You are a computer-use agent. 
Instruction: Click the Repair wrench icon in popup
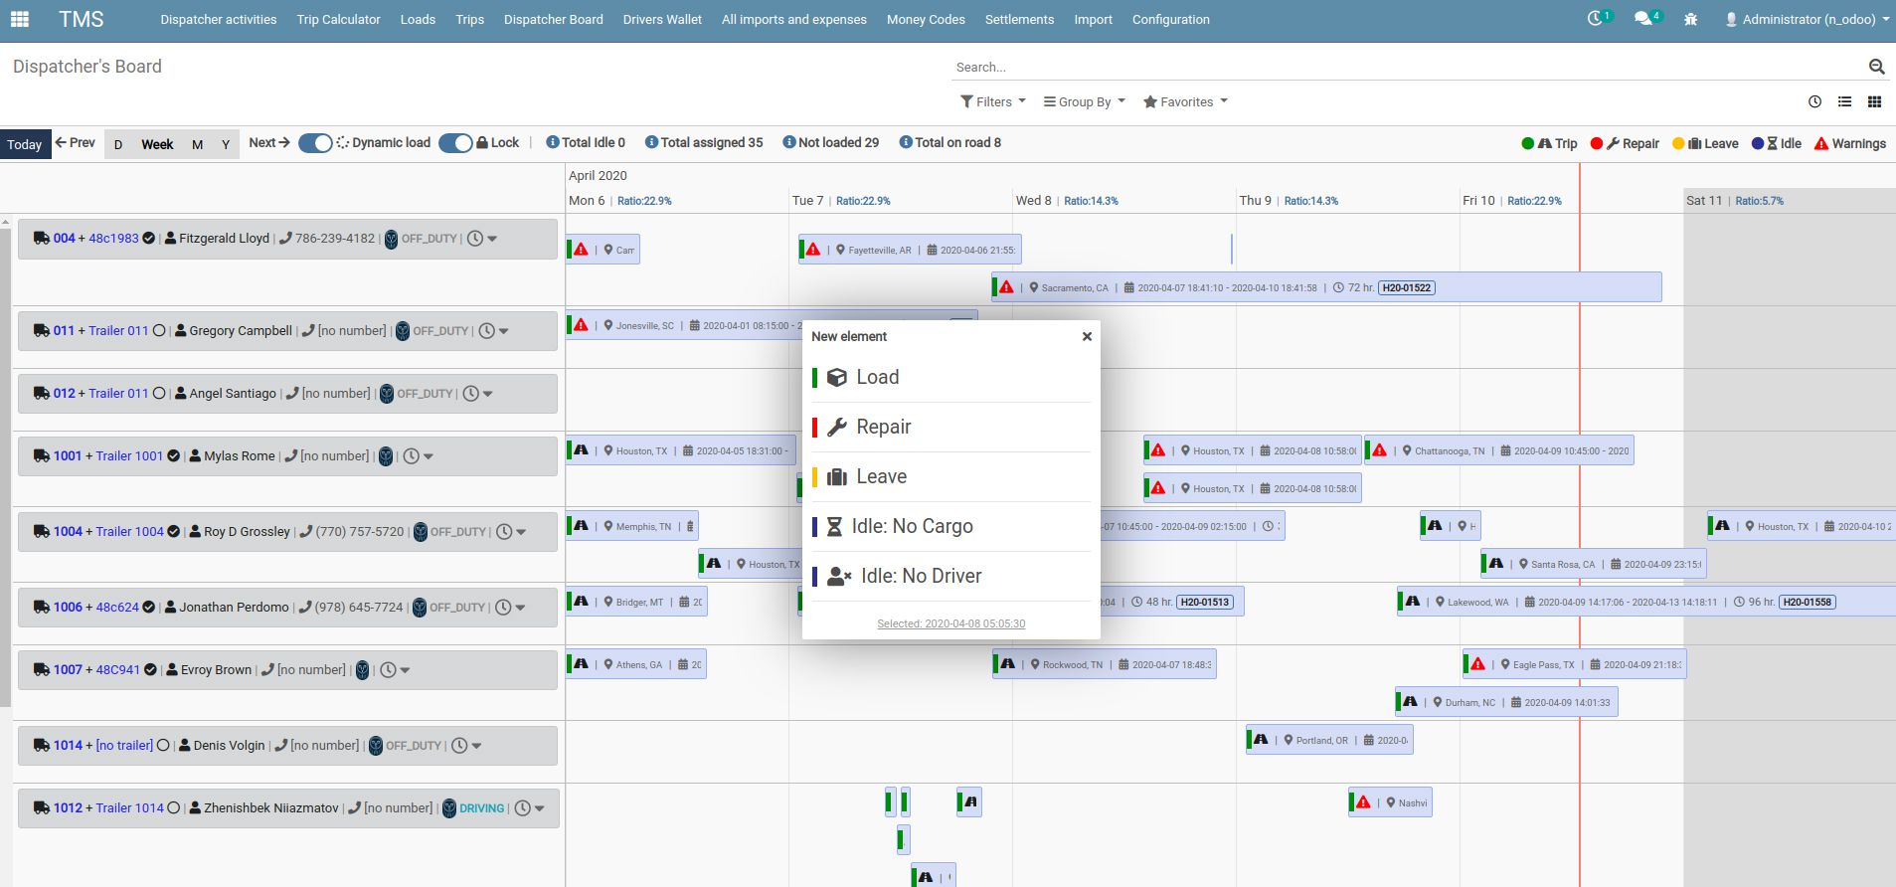click(837, 427)
